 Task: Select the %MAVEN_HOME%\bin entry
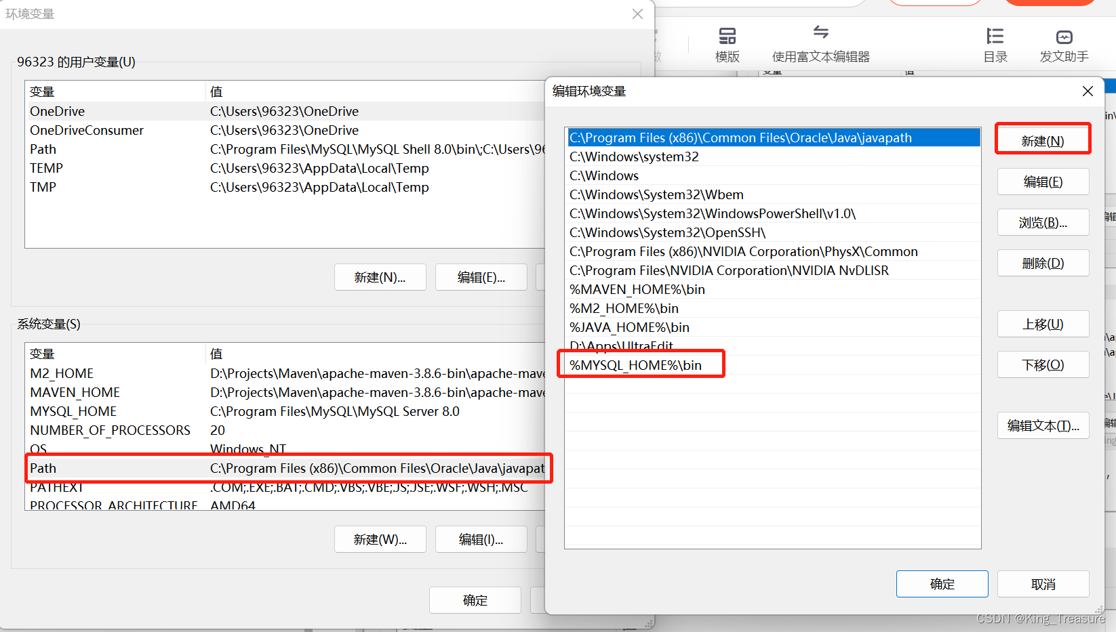point(773,289)
